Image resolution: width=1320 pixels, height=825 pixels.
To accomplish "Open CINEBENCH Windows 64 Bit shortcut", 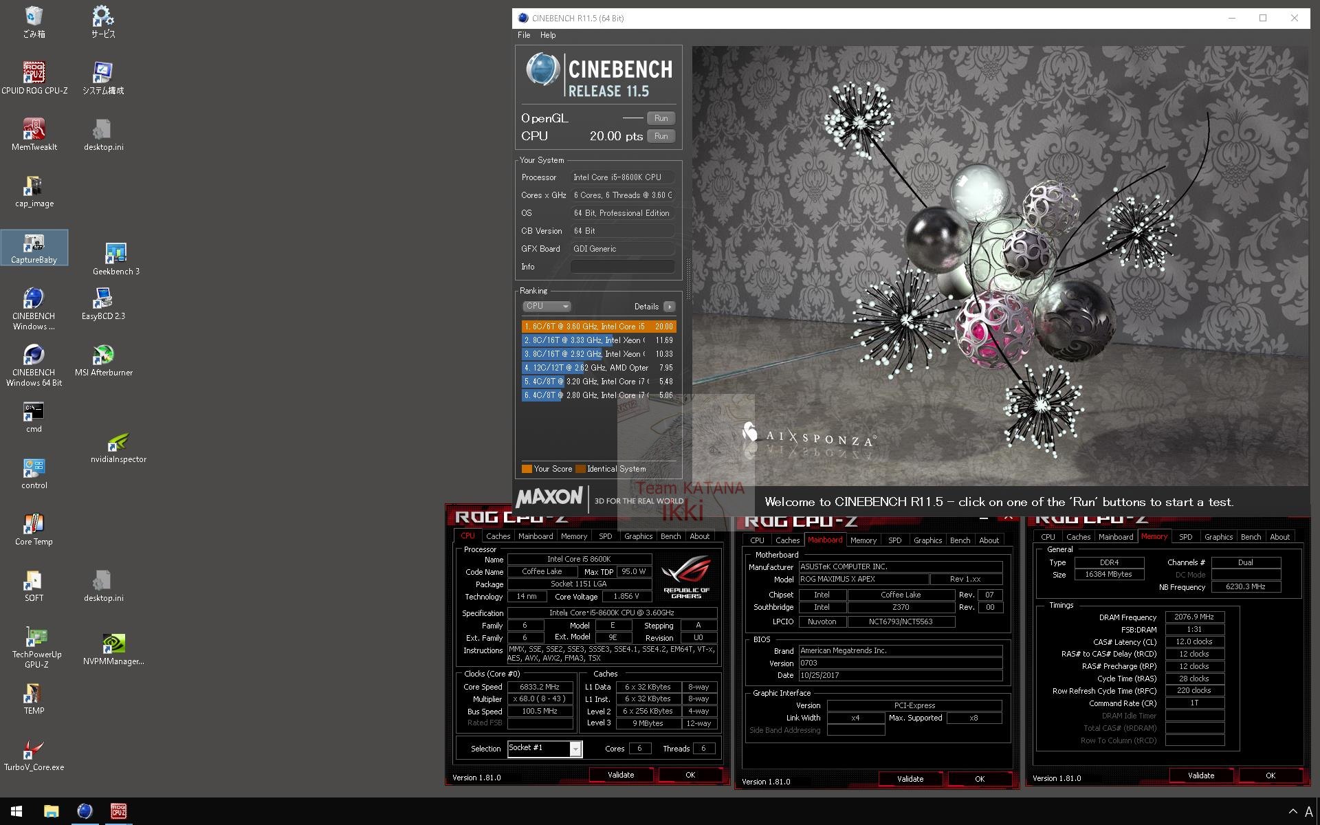I will (x=34, y=365).
